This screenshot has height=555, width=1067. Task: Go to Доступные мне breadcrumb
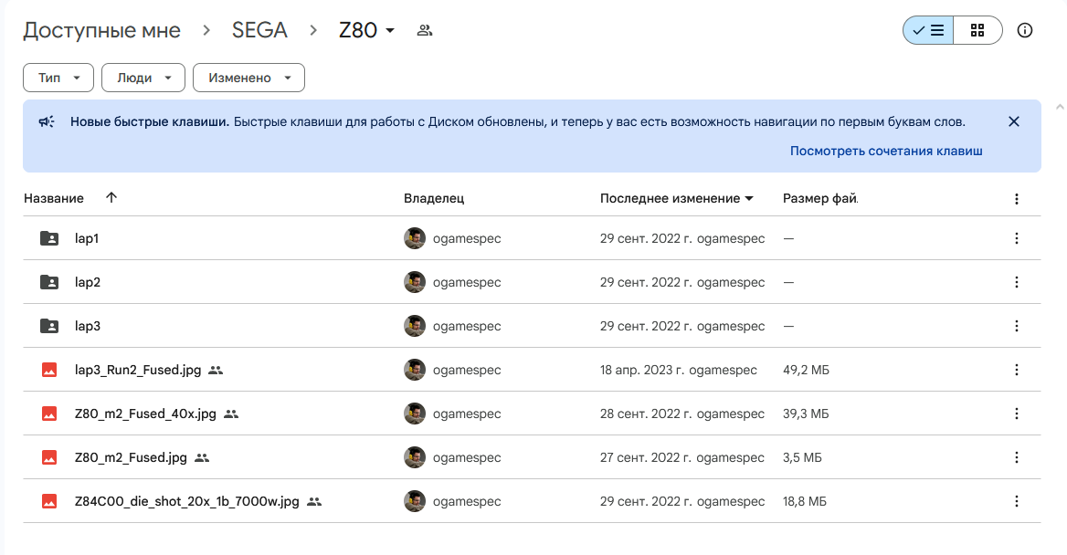click(101, 30)
